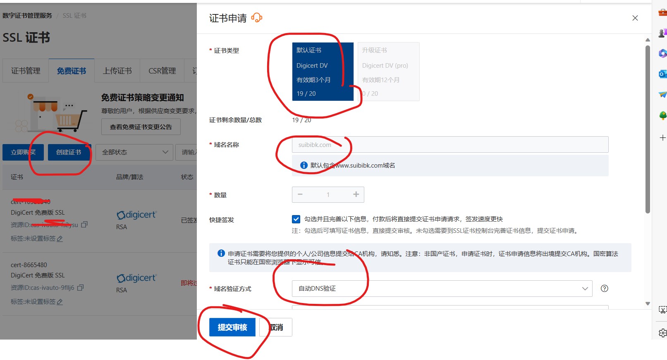Close the 证书申请 dialog with the X
The image size is (667, 360).
pos(635,18)
